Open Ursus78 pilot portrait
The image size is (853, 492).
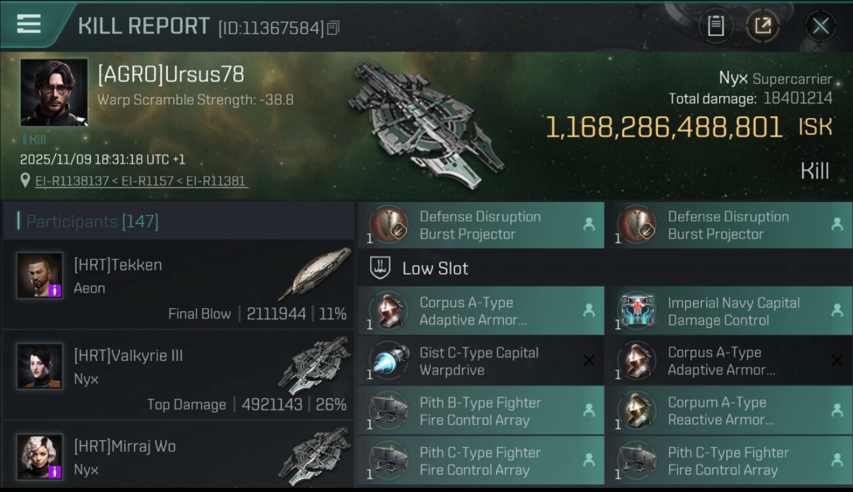tap(54, 92)
